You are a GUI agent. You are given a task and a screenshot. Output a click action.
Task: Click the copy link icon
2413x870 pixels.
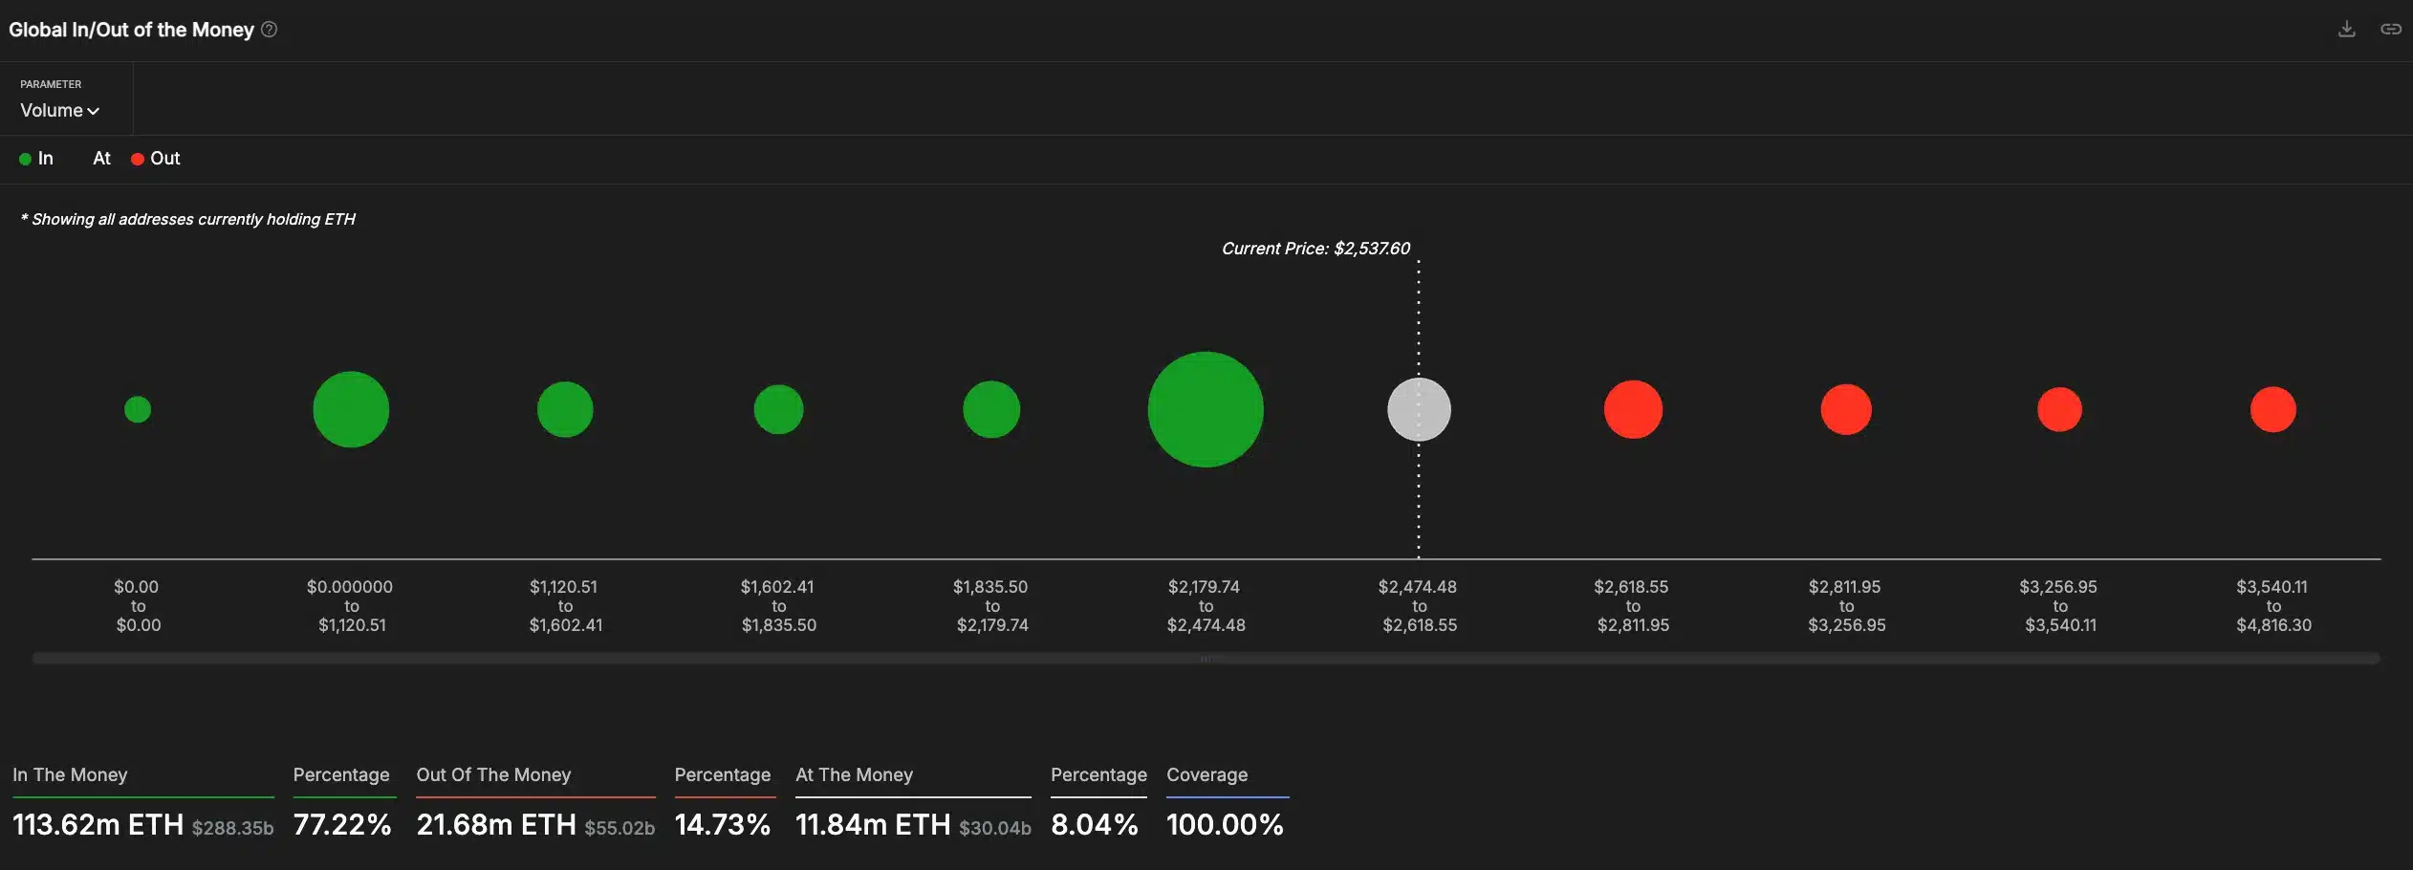[2390, 30]
